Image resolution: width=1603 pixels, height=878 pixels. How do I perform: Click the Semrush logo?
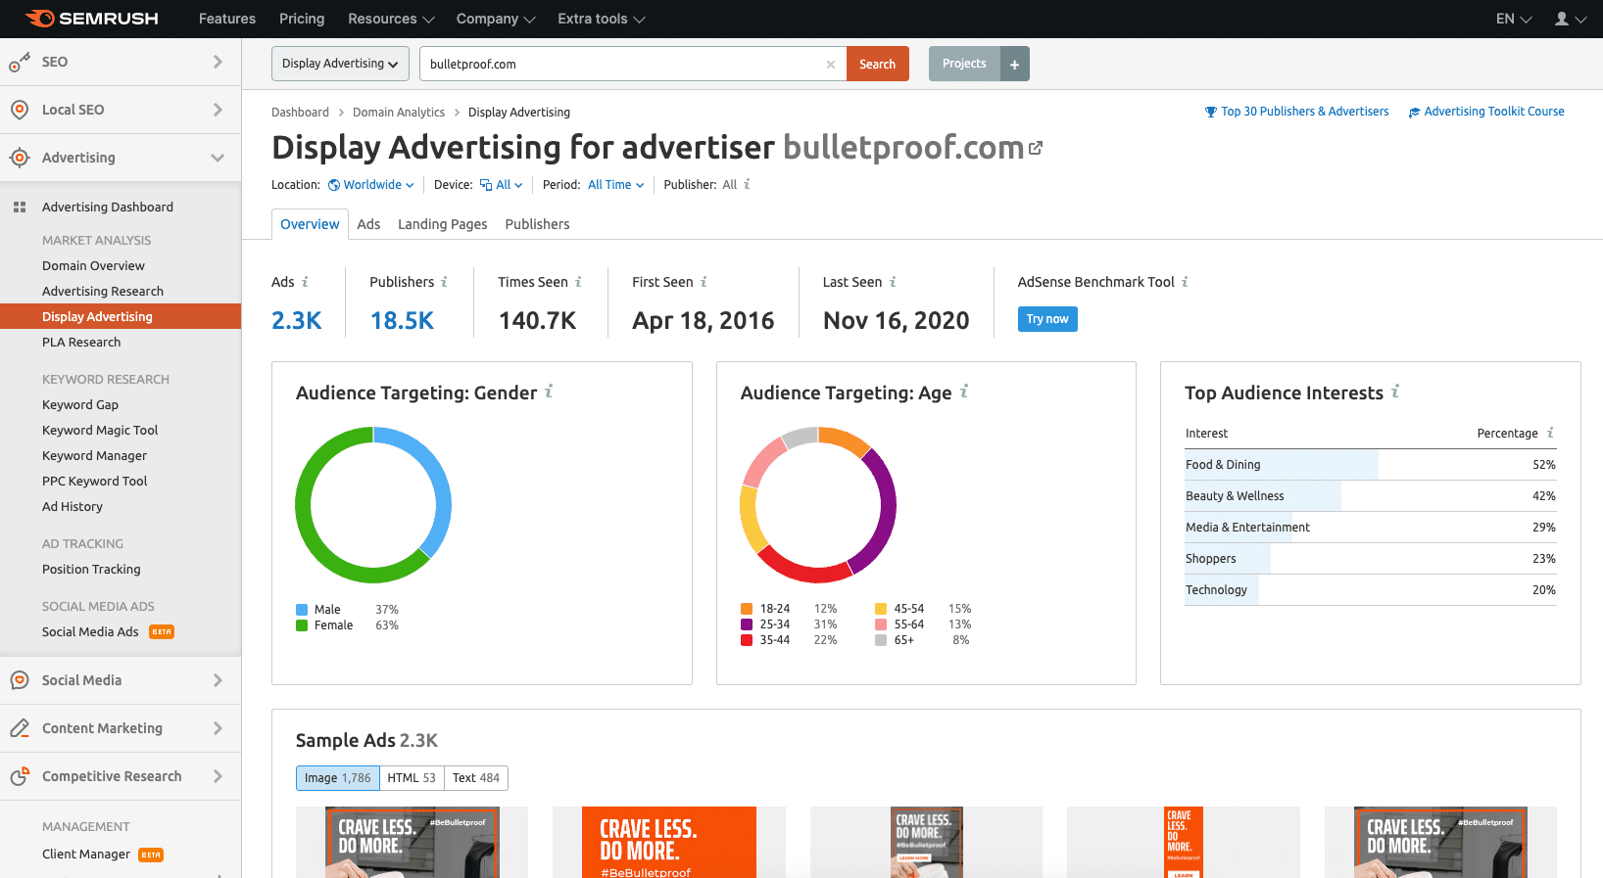click(92, 19)
